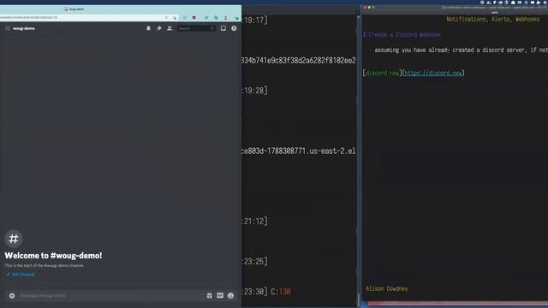This screenshot has height=308, width=548.
Task: Click the 'assuming you have already created' line
Action: tap(462, 50)
